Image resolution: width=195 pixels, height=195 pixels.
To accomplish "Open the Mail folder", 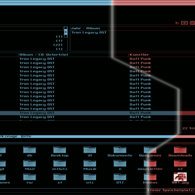I will pos(29,165).
